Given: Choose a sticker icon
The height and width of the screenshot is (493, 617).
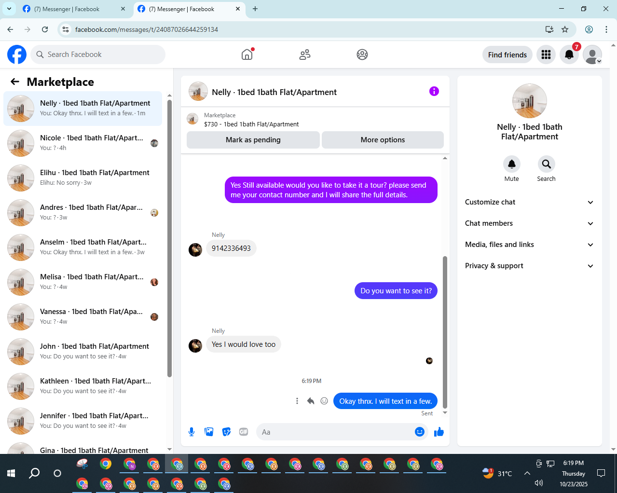Looking at the screenshot, I should tap(226, 432).
